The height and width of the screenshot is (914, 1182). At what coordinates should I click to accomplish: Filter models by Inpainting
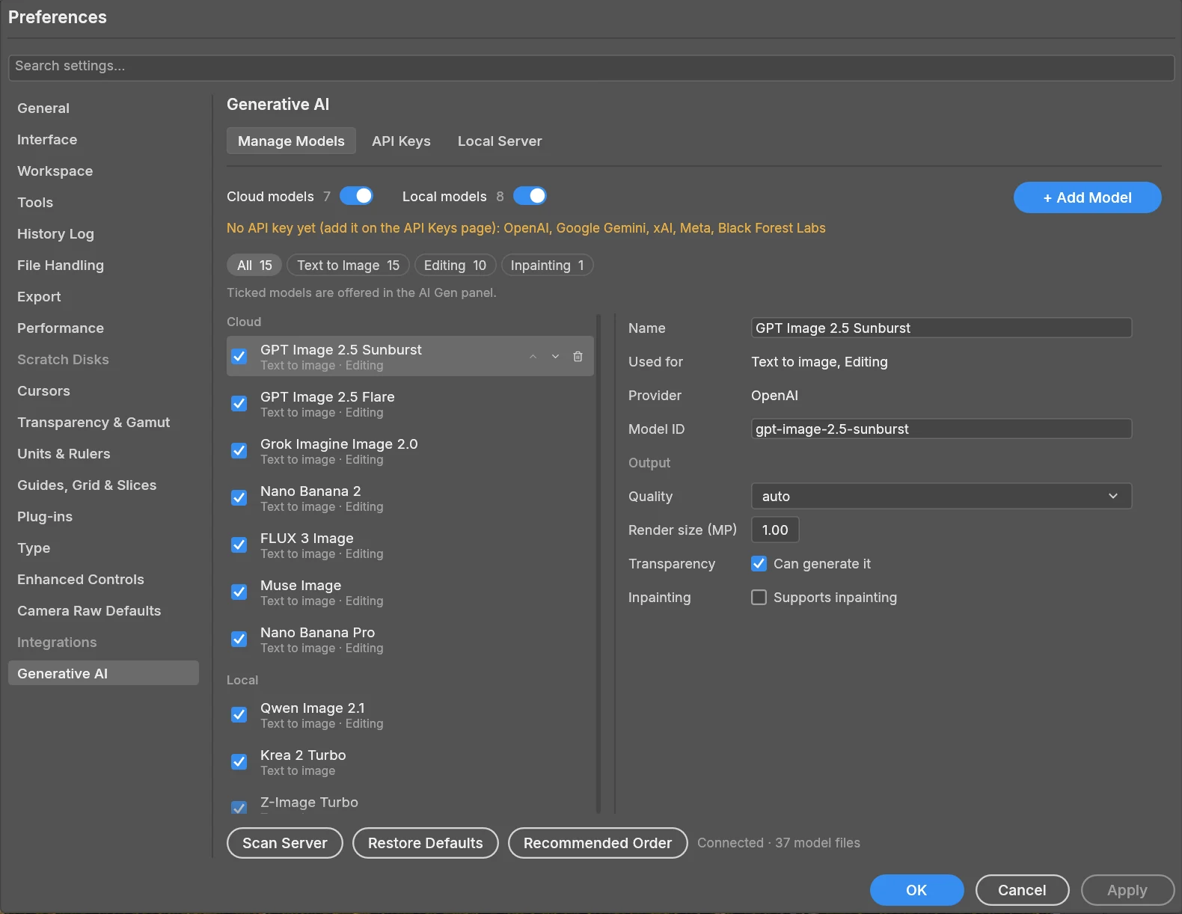tap(547, 266)
